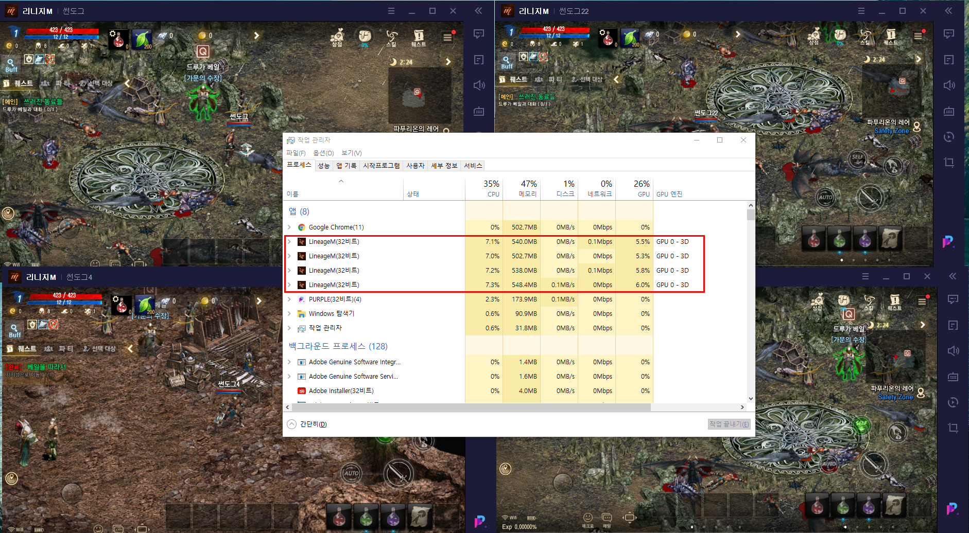The image size is (969, 533).
Task: Open the 보기(V) menu
Action: 352,153
